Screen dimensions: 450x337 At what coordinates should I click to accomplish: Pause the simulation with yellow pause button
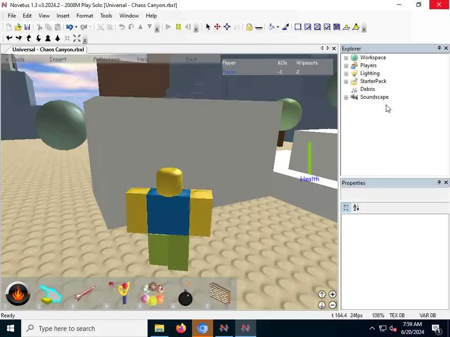pyautogui.click(x=178, y=27)
